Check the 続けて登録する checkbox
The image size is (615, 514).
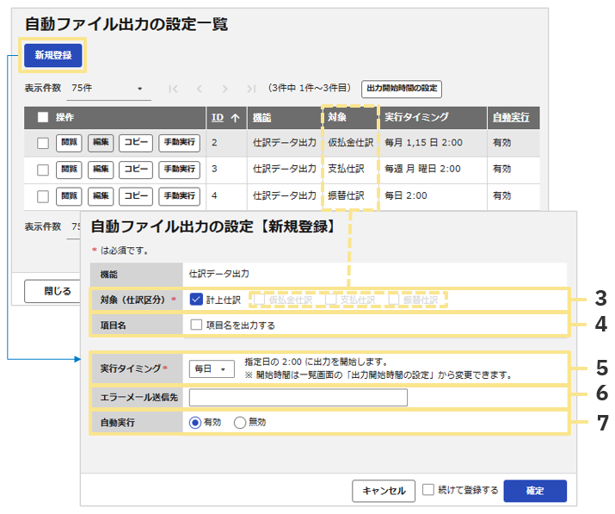[427, 490]
